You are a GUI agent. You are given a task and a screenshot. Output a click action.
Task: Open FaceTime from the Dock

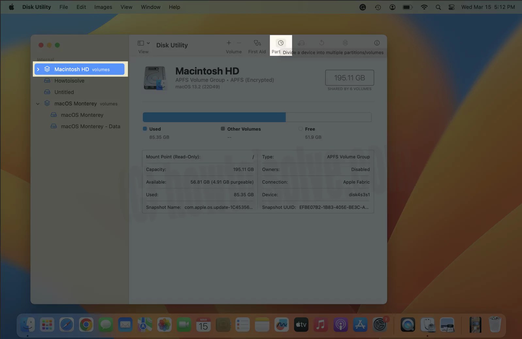coord(184,325)
